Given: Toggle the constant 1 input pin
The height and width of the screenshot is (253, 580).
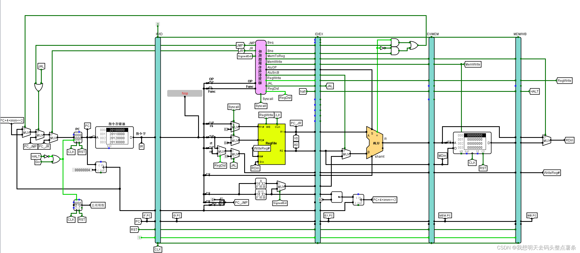Looking at the screenshot, I should 139,238.
